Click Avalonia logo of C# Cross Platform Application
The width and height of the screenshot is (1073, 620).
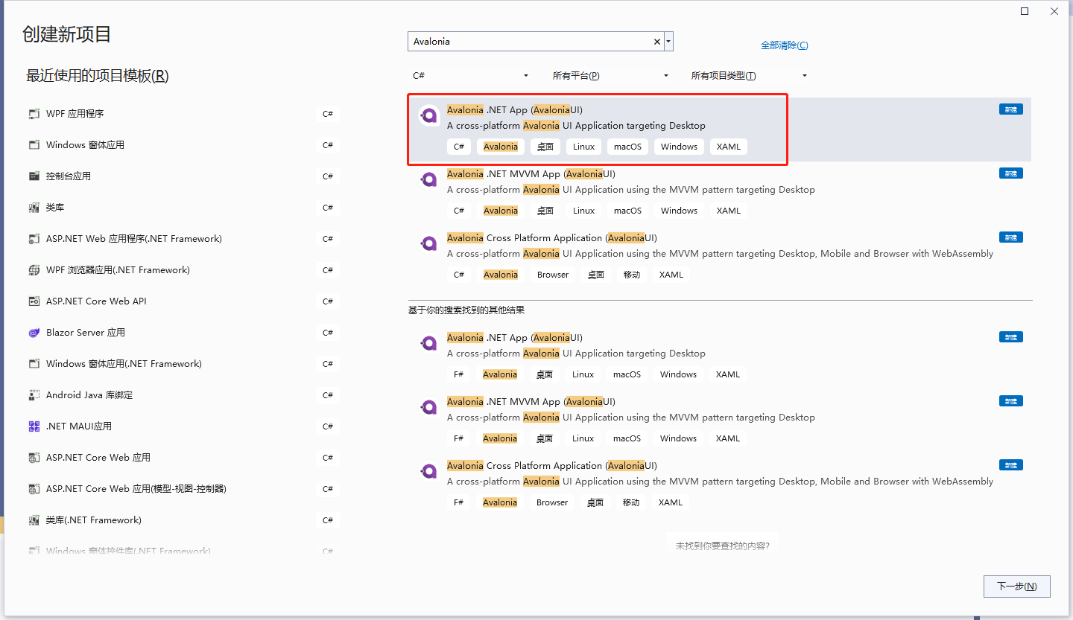tap(429, 243)
